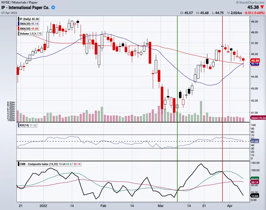
Task: Click the 2022 label on the date axis
Action: (x=43, y=206)
